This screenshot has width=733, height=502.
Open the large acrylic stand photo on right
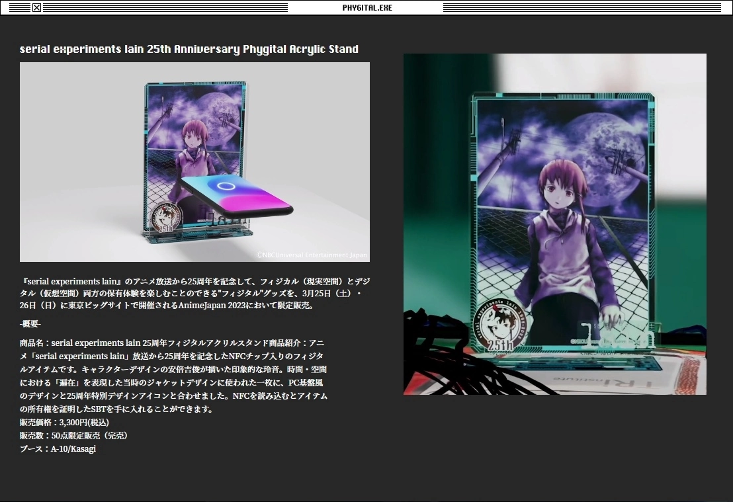click(555, 224)
